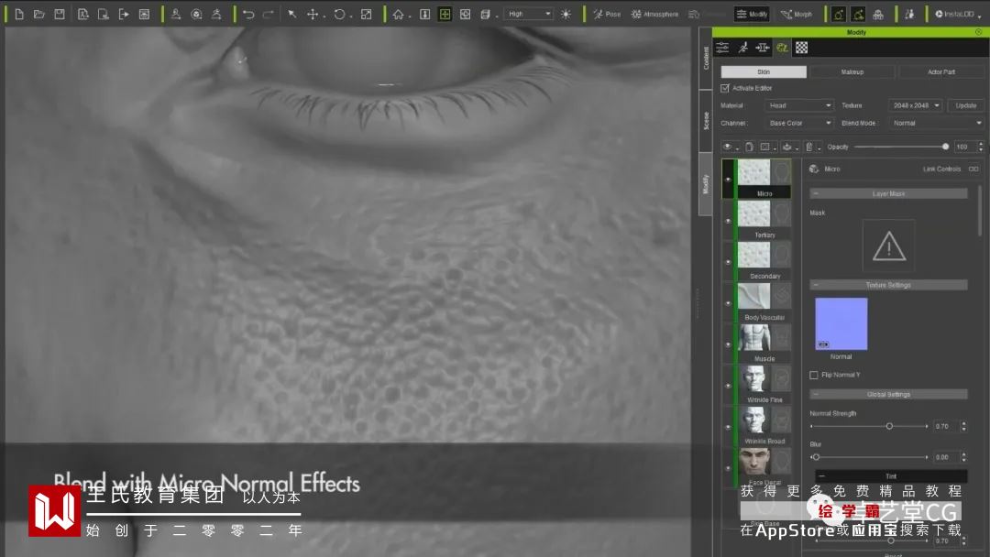Activate the Rotate tool

(x=340, y=14)
